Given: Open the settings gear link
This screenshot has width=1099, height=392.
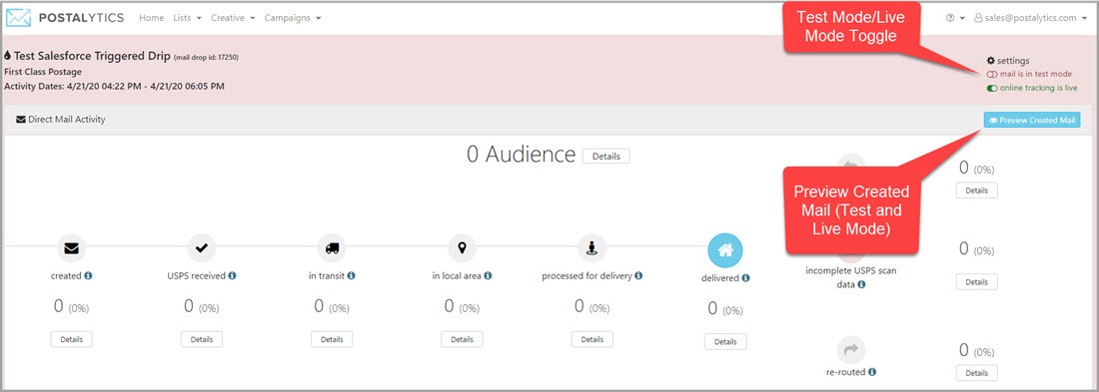Looking at the screenshot, I should tap(1008, 61).
